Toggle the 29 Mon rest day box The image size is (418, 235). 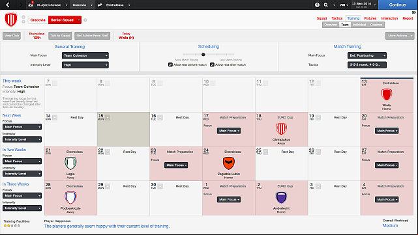click(x=108, y=186)
